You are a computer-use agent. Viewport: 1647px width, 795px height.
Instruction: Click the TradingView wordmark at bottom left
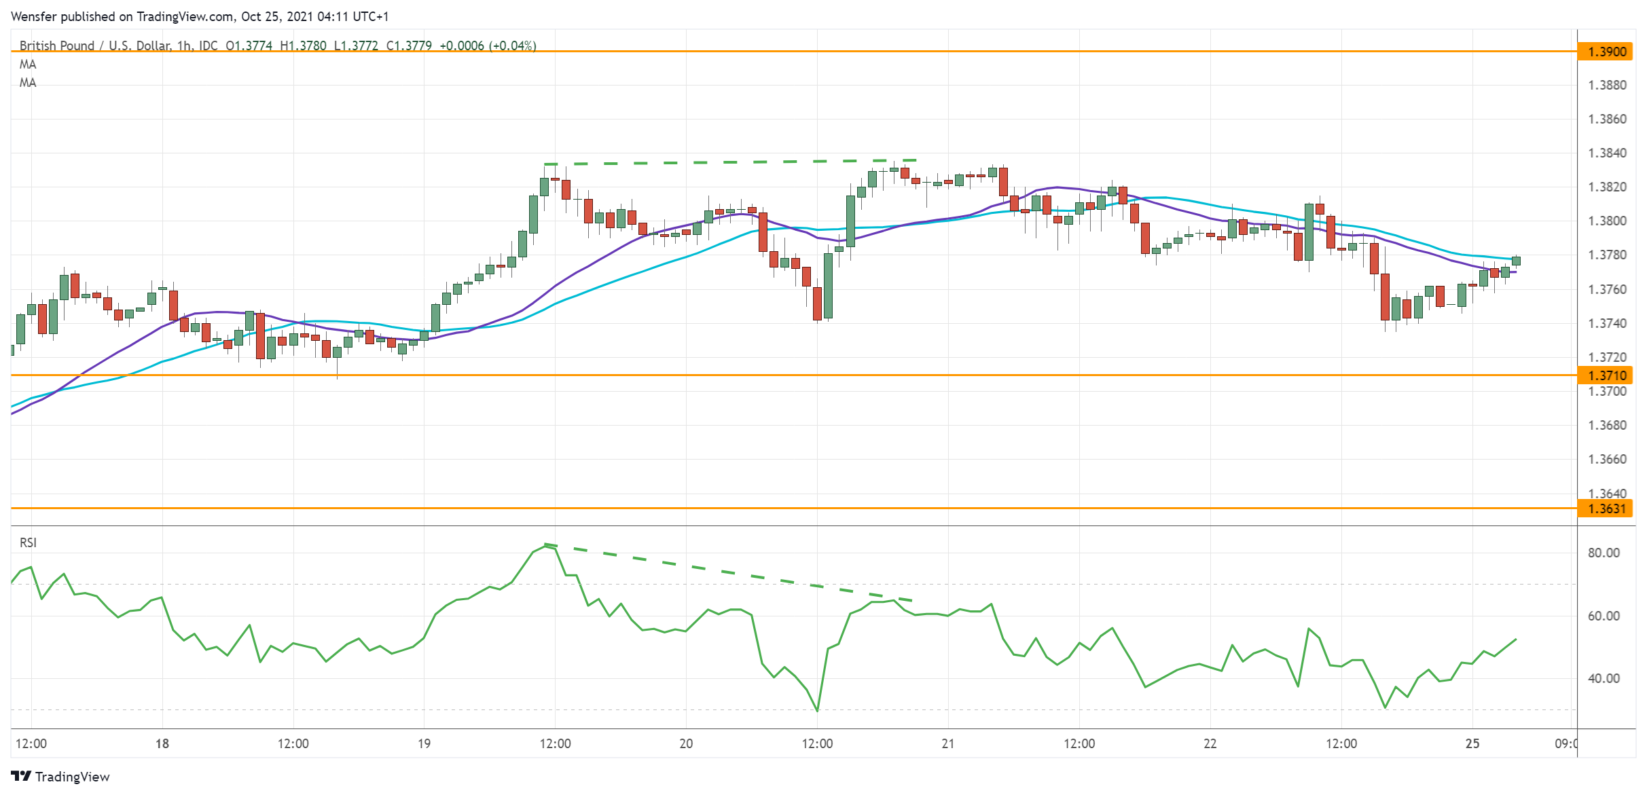pyautogui.click(x=72, y=777)
